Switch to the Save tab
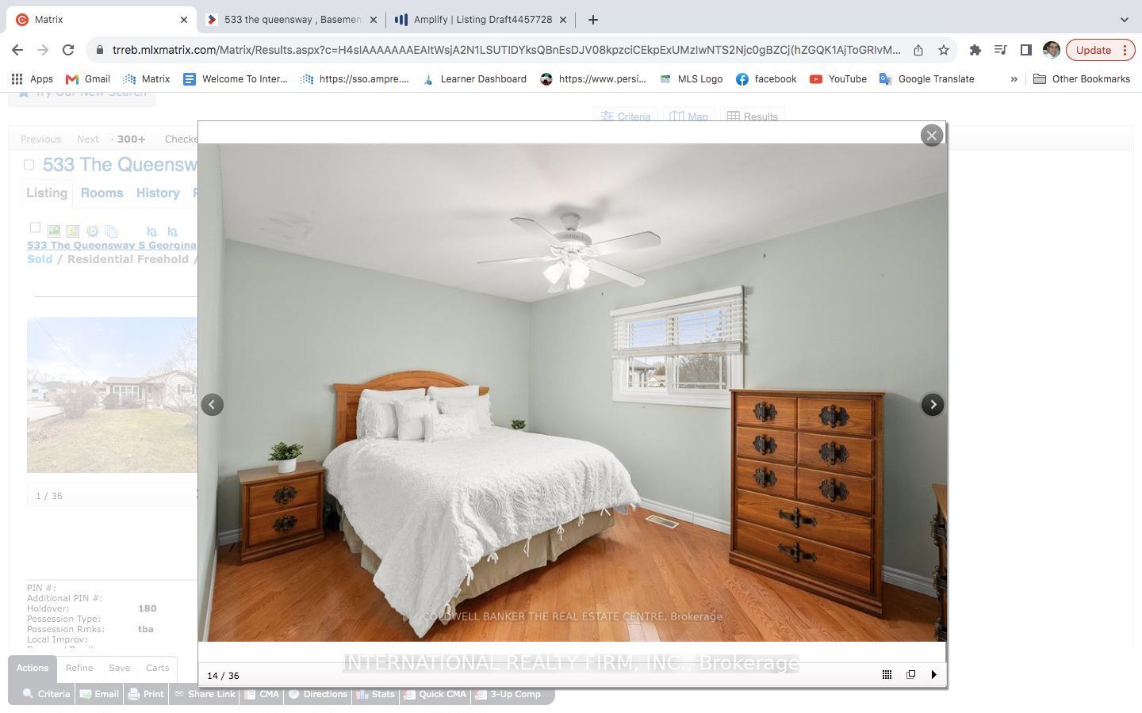 click(120, 668)
